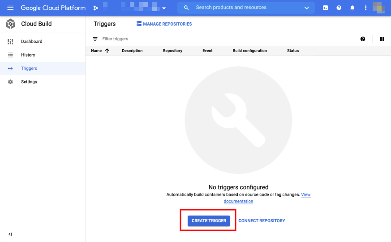Image resolution: width=391 pixels, height=242 pixels.
Task: Select Triggers in the sidebar
Action: click(43, 69)
